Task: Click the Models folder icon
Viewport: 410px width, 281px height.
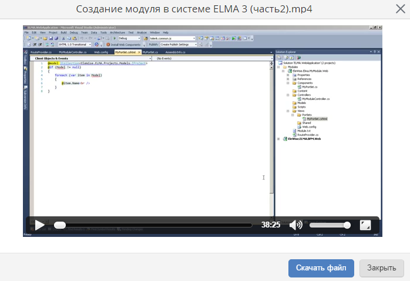Action: click(x=294, y=103)
